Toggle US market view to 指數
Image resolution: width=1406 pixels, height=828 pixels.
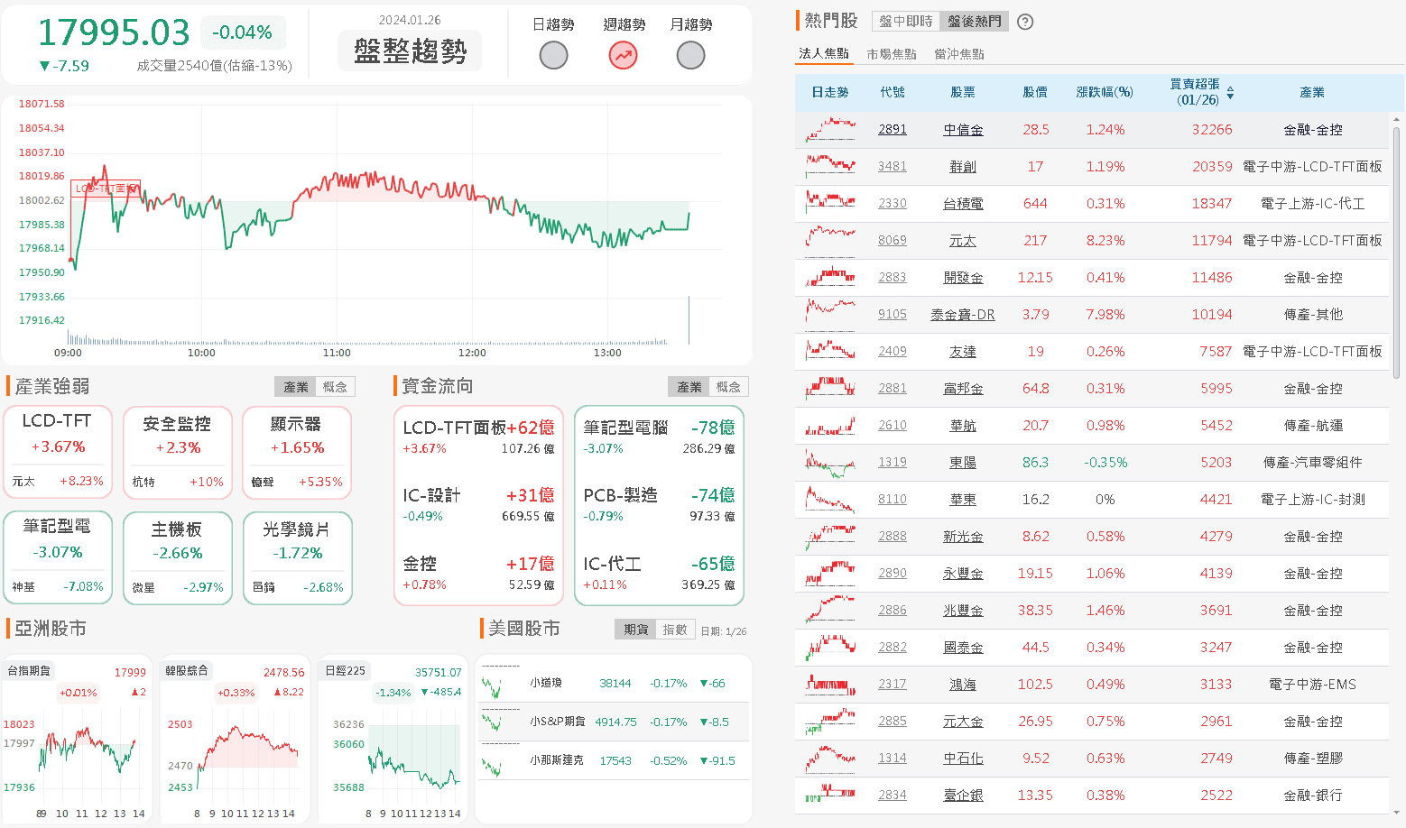pos(675,629)
